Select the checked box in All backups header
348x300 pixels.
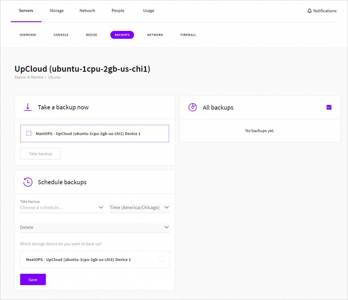(329, 107)
